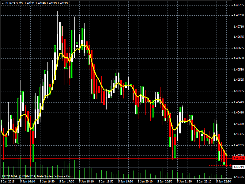The height and width of the screenshot is (184, 245).
Task: Select the red horizontal price line
Action: (x=116, y=158)
